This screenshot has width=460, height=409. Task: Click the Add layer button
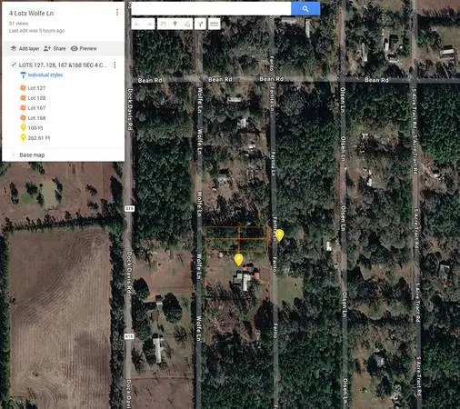25,48
